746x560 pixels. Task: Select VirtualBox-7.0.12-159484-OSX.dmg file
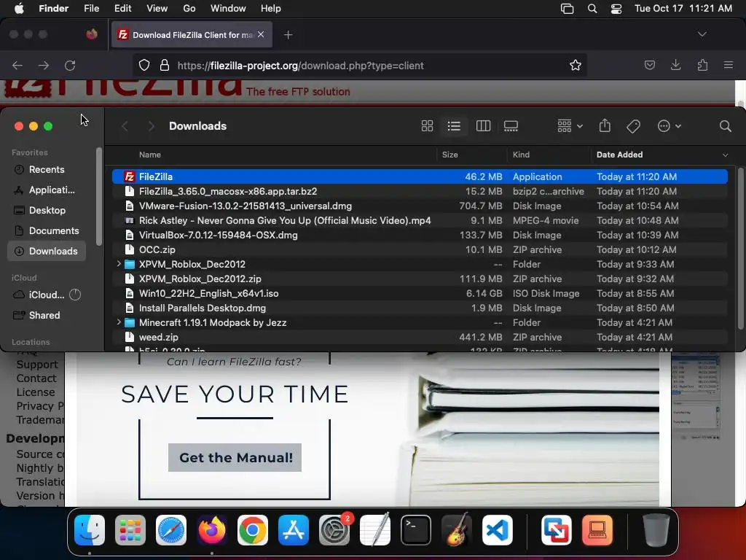pos(420,236)
